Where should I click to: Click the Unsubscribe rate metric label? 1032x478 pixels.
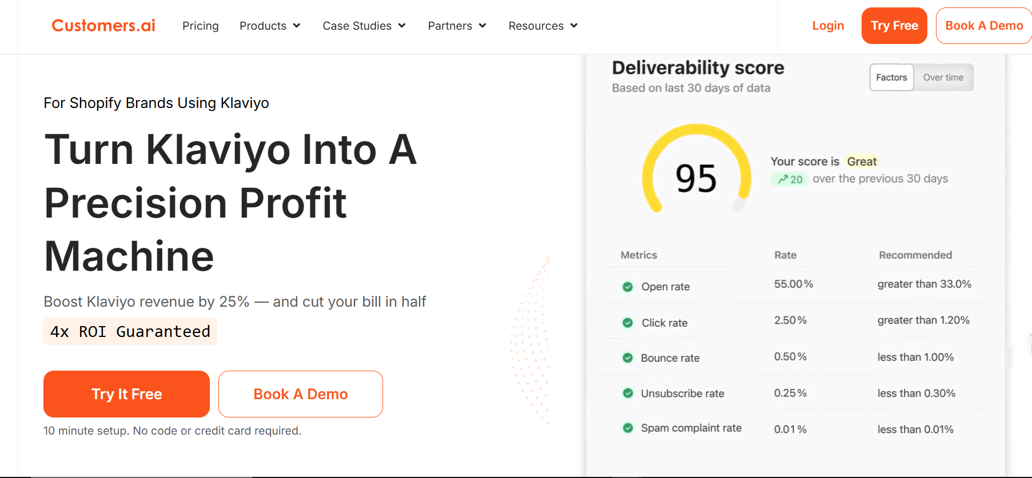click(x=683, y=393)
